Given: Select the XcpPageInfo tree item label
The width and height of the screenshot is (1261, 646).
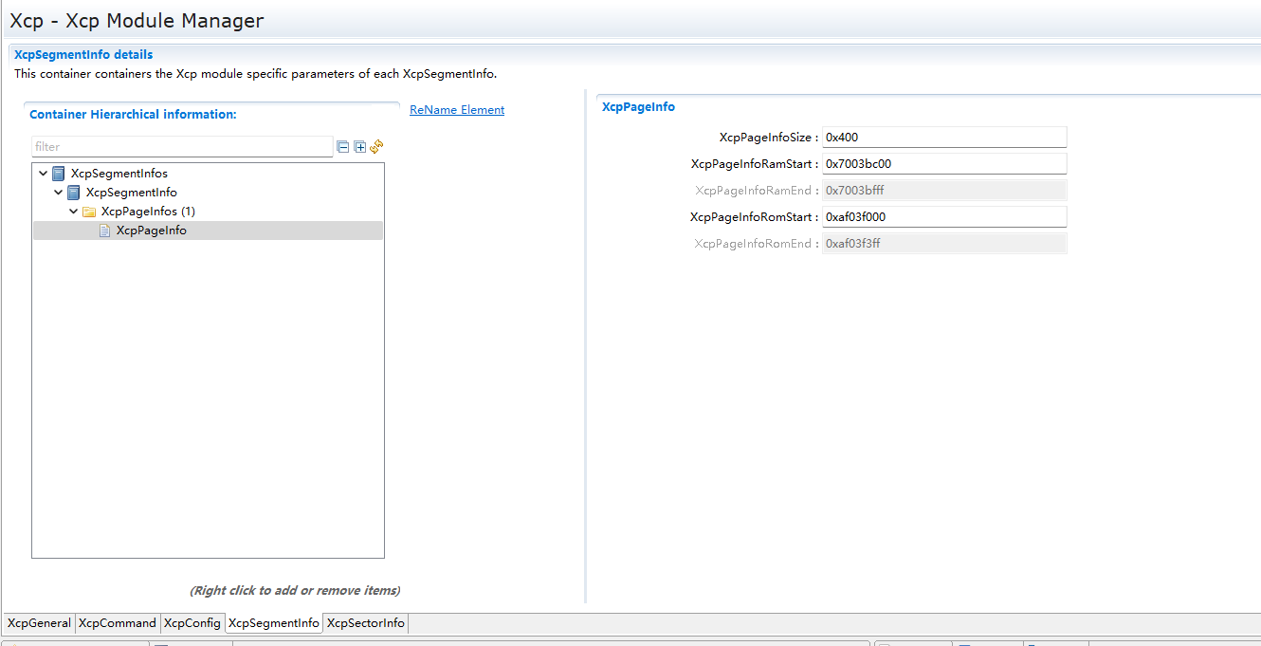Looking at the screenshot, I should pos(151,231).
